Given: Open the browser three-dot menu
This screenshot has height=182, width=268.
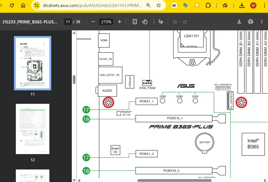Looking at the screenshot, I should pyautogui.click(x=264, y=5).
